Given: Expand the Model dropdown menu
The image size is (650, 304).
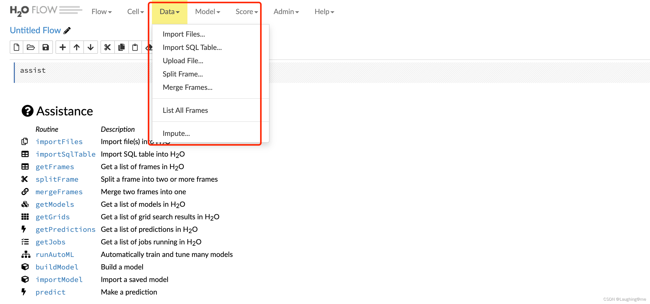Looking at the screenshot, I should pos(207,12).
